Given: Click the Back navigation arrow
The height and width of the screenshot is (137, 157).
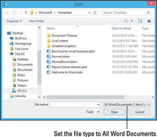Looking at the screenshot, I should pyautogui.click(x=7, y=13).
